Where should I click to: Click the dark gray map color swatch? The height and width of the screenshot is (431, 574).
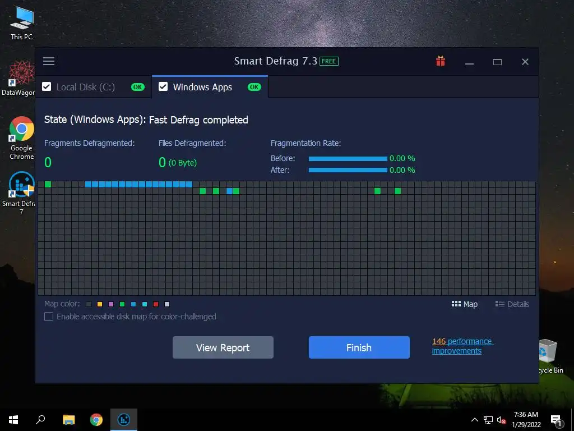click(x=89, y=304)
